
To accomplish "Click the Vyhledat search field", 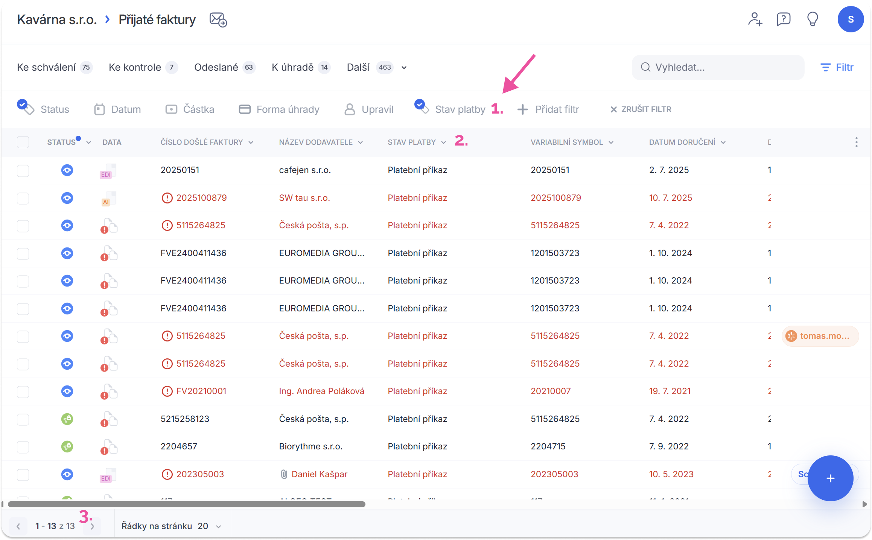I will point(718,67).
